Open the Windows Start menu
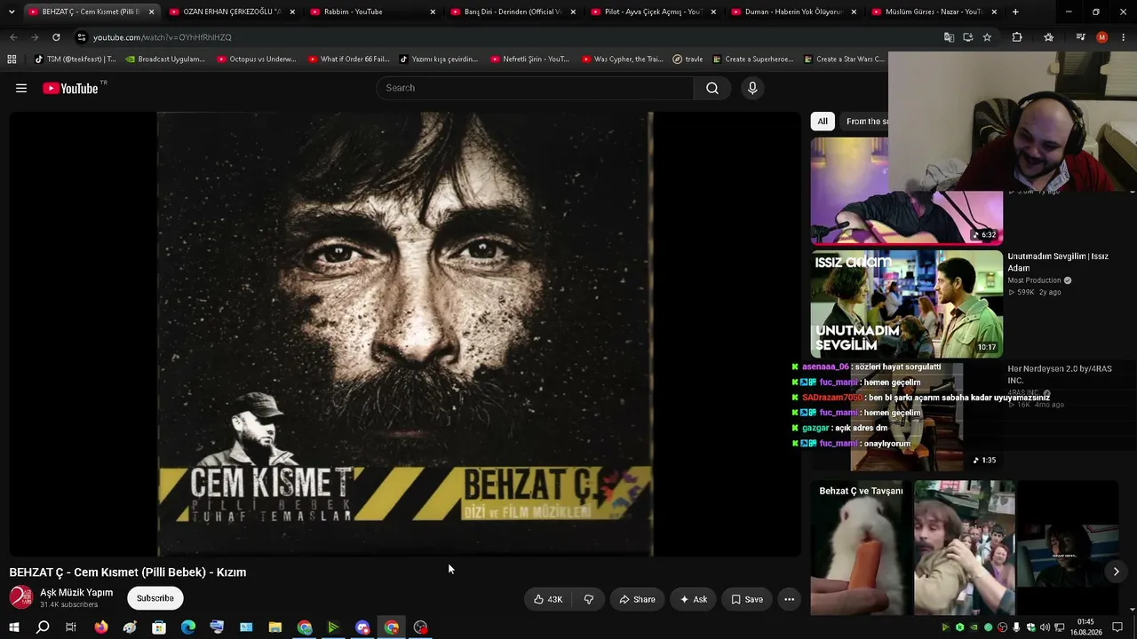The image size is (1137, 639). 14,627
